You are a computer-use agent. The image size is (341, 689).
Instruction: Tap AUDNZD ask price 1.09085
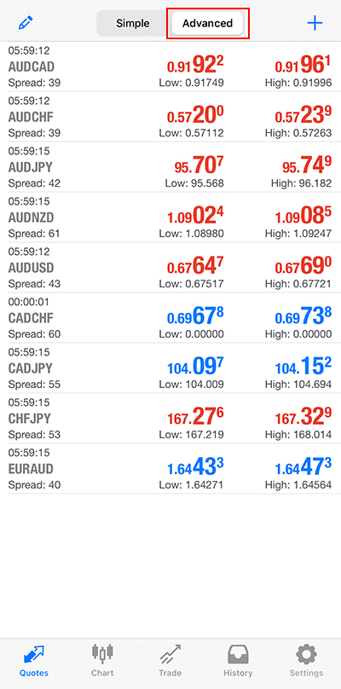(x=303, y=217)
